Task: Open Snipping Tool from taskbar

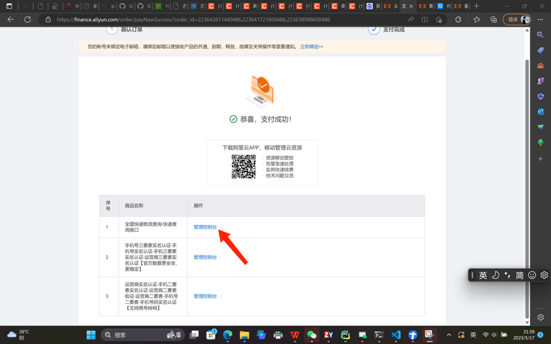Action: tap(429, 335)
